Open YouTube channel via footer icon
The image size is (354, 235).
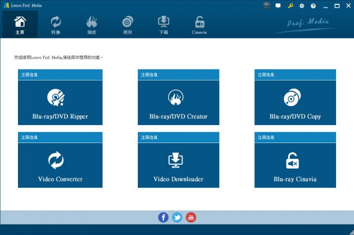(191, 218)
